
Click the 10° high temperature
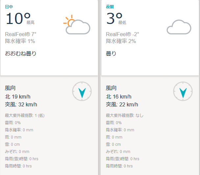tap(18, 18)
